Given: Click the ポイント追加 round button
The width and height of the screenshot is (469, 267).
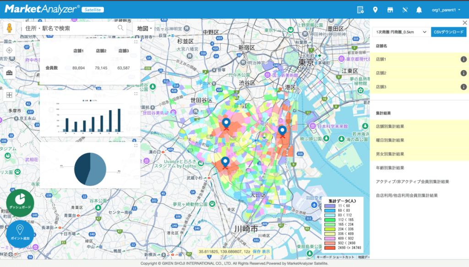Looking at the screenshot, I should pyautogui.click(x=20, y=234).
